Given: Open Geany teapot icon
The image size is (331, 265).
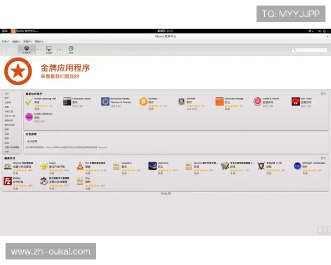Looking at the screenshot, I should click(44, 166).
